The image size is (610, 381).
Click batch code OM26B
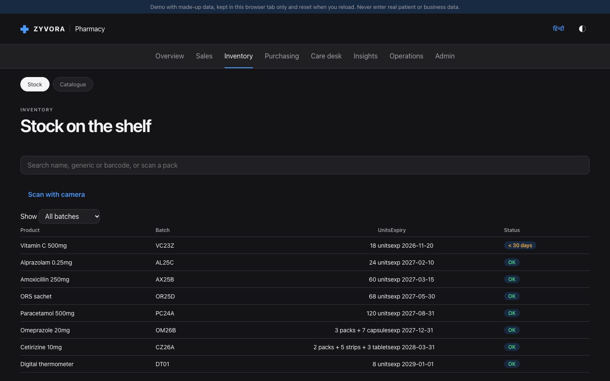tap(166, 330)
